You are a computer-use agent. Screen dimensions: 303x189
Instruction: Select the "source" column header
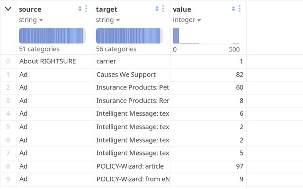[30, 9]
